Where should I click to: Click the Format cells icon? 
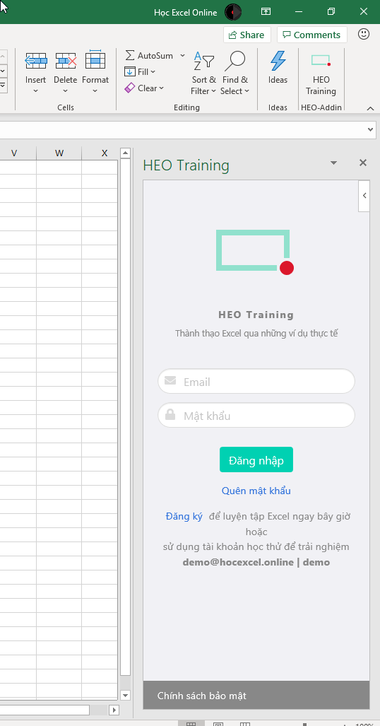point(95,59)
